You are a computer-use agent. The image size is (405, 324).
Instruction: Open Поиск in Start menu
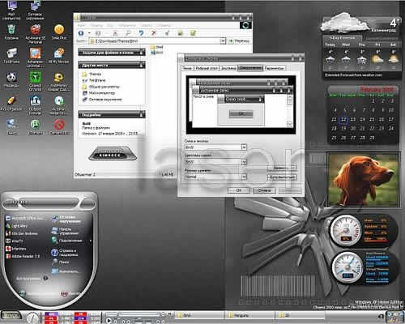pos(60,262)
